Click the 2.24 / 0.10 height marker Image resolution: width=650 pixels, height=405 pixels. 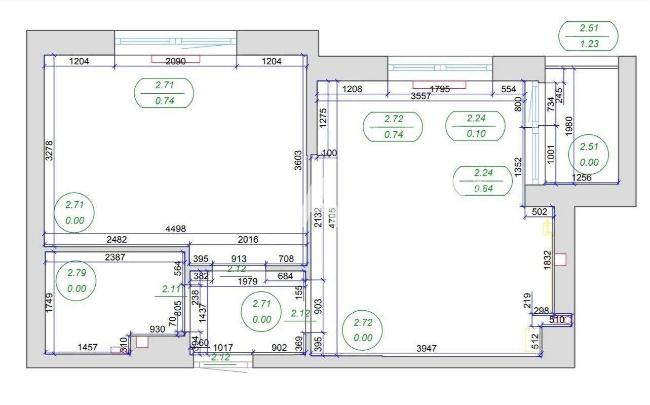pyautogui.click(x=475, y=126)
